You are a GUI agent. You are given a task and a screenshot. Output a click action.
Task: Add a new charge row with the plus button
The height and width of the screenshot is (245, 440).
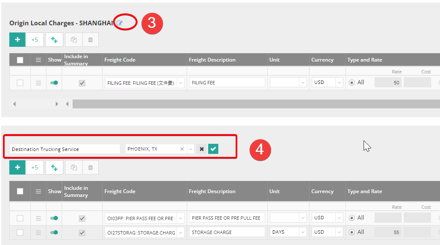point(17,39)
